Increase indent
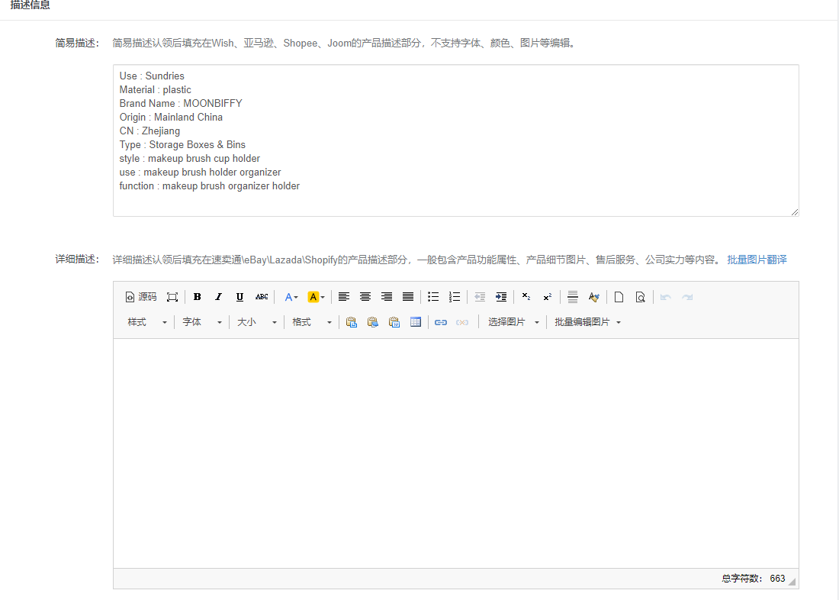 tap(501, 297)
